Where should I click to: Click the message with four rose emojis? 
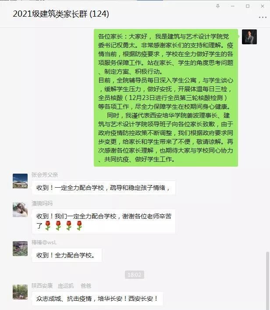click(x=103, y=221)
